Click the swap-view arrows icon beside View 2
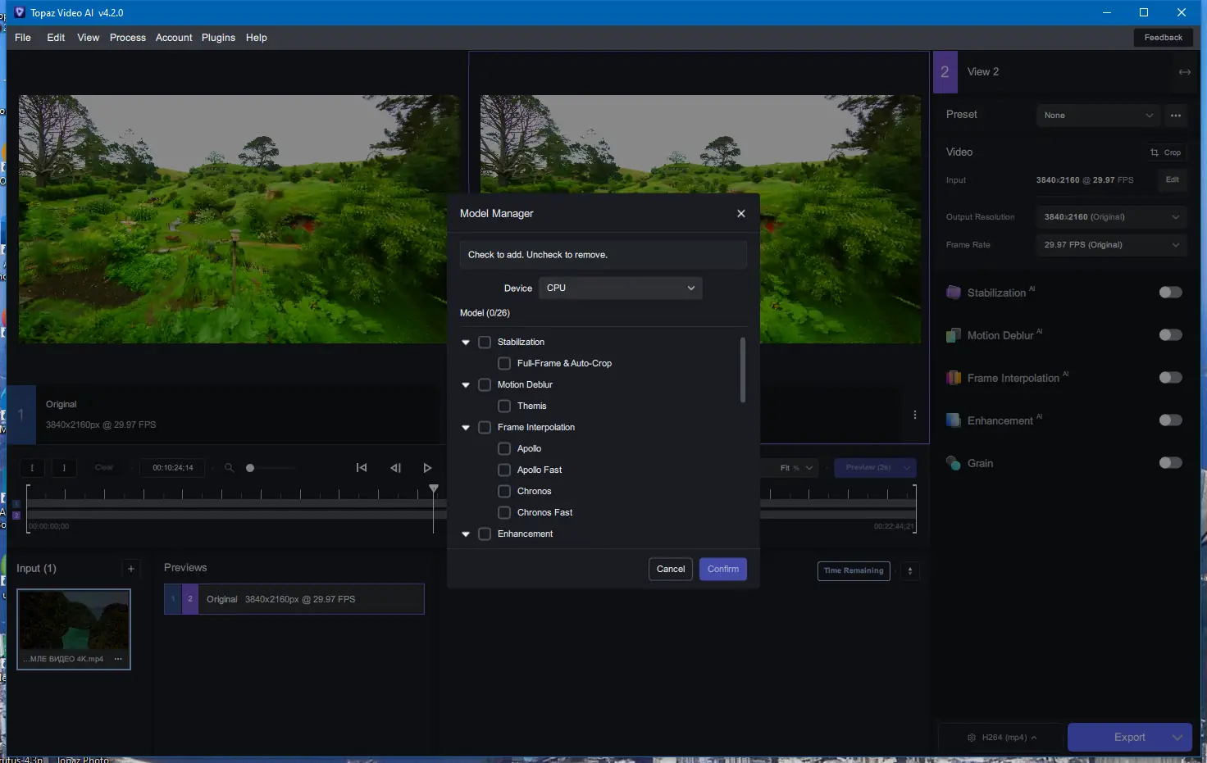 coord(1184,72)
